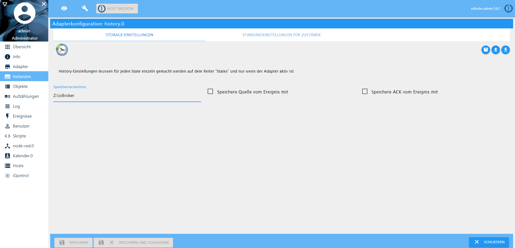Click the wrench icon in the top toolbar

click(x=85, y=8)
